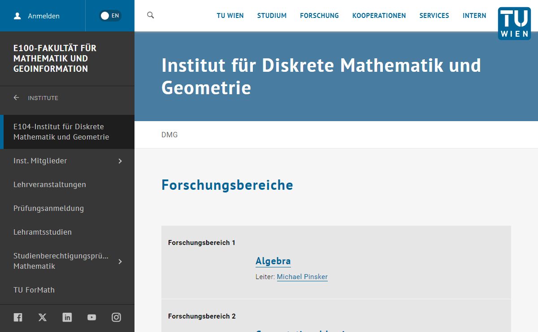
Task: Expand the Inst. Mitglieder submenu chevron
Action: [x=120, y=161]
